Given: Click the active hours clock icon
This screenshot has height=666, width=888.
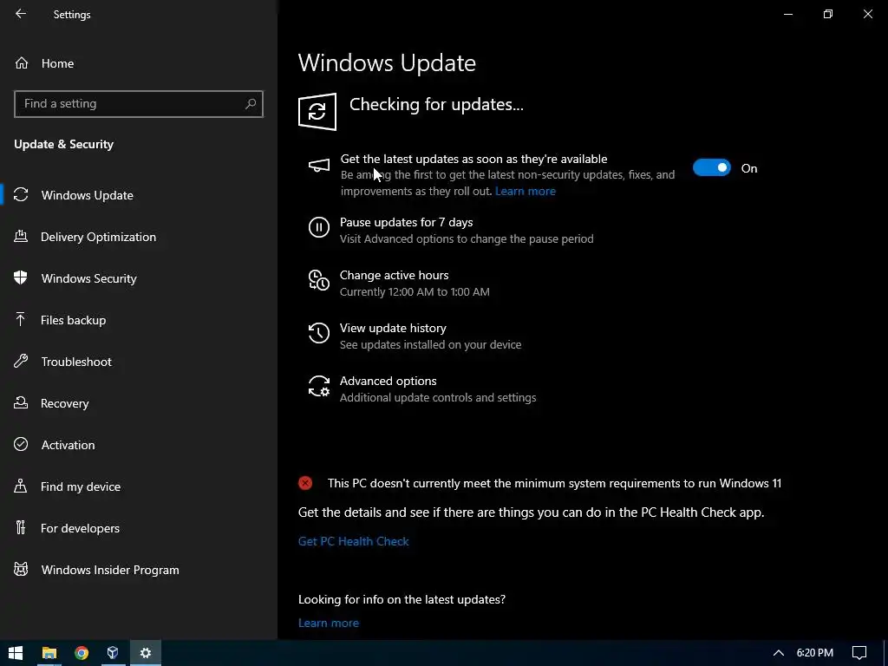Looking at the screenshot, I should click(319, 280).
